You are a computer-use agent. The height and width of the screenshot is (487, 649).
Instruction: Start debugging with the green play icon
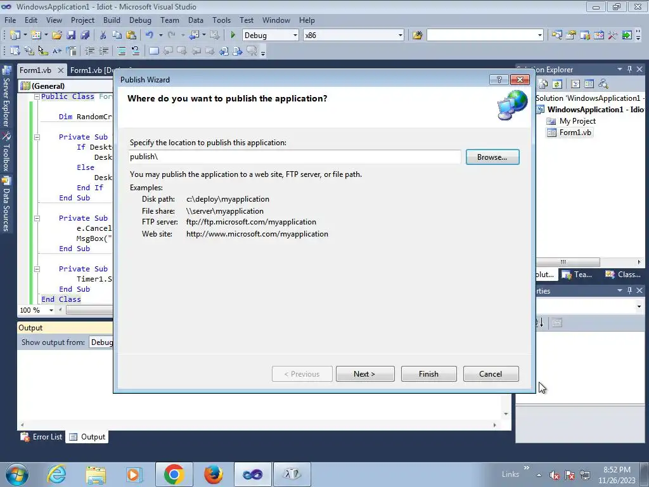click(233, 36)
